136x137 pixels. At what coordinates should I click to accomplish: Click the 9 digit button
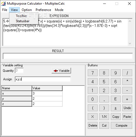click(116, 73)
